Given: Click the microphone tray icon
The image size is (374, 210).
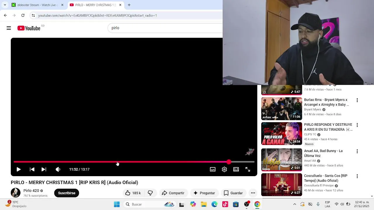Looking at the screenshot, I should coord(318,204).
